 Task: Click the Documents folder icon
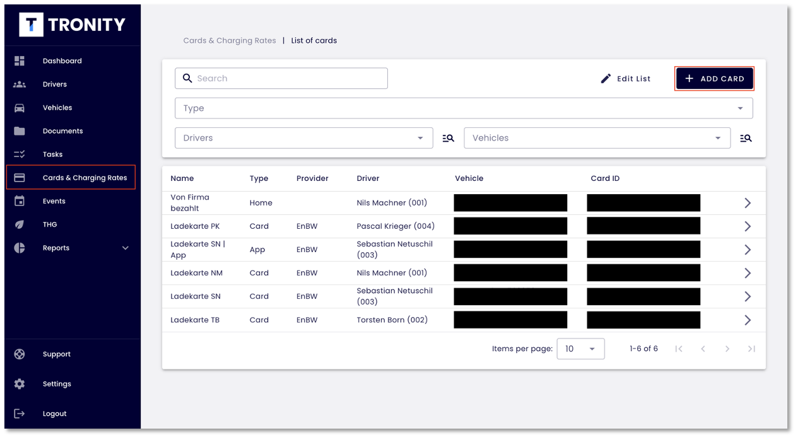coord(20,131)
